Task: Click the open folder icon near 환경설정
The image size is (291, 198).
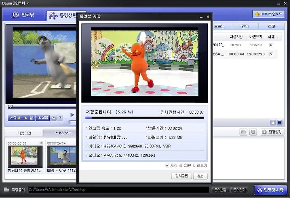Action: pyautogui.click(x=243, y=132)
